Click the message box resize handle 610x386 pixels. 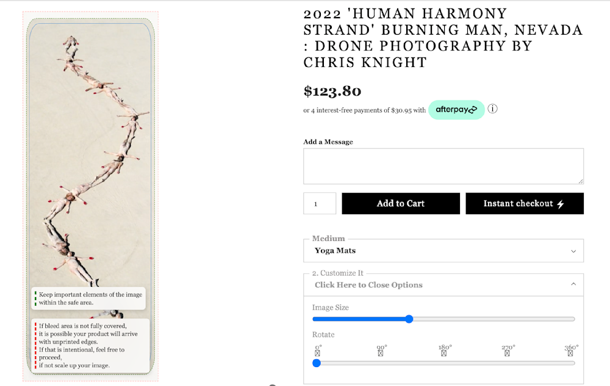click(x=581, y=181)
